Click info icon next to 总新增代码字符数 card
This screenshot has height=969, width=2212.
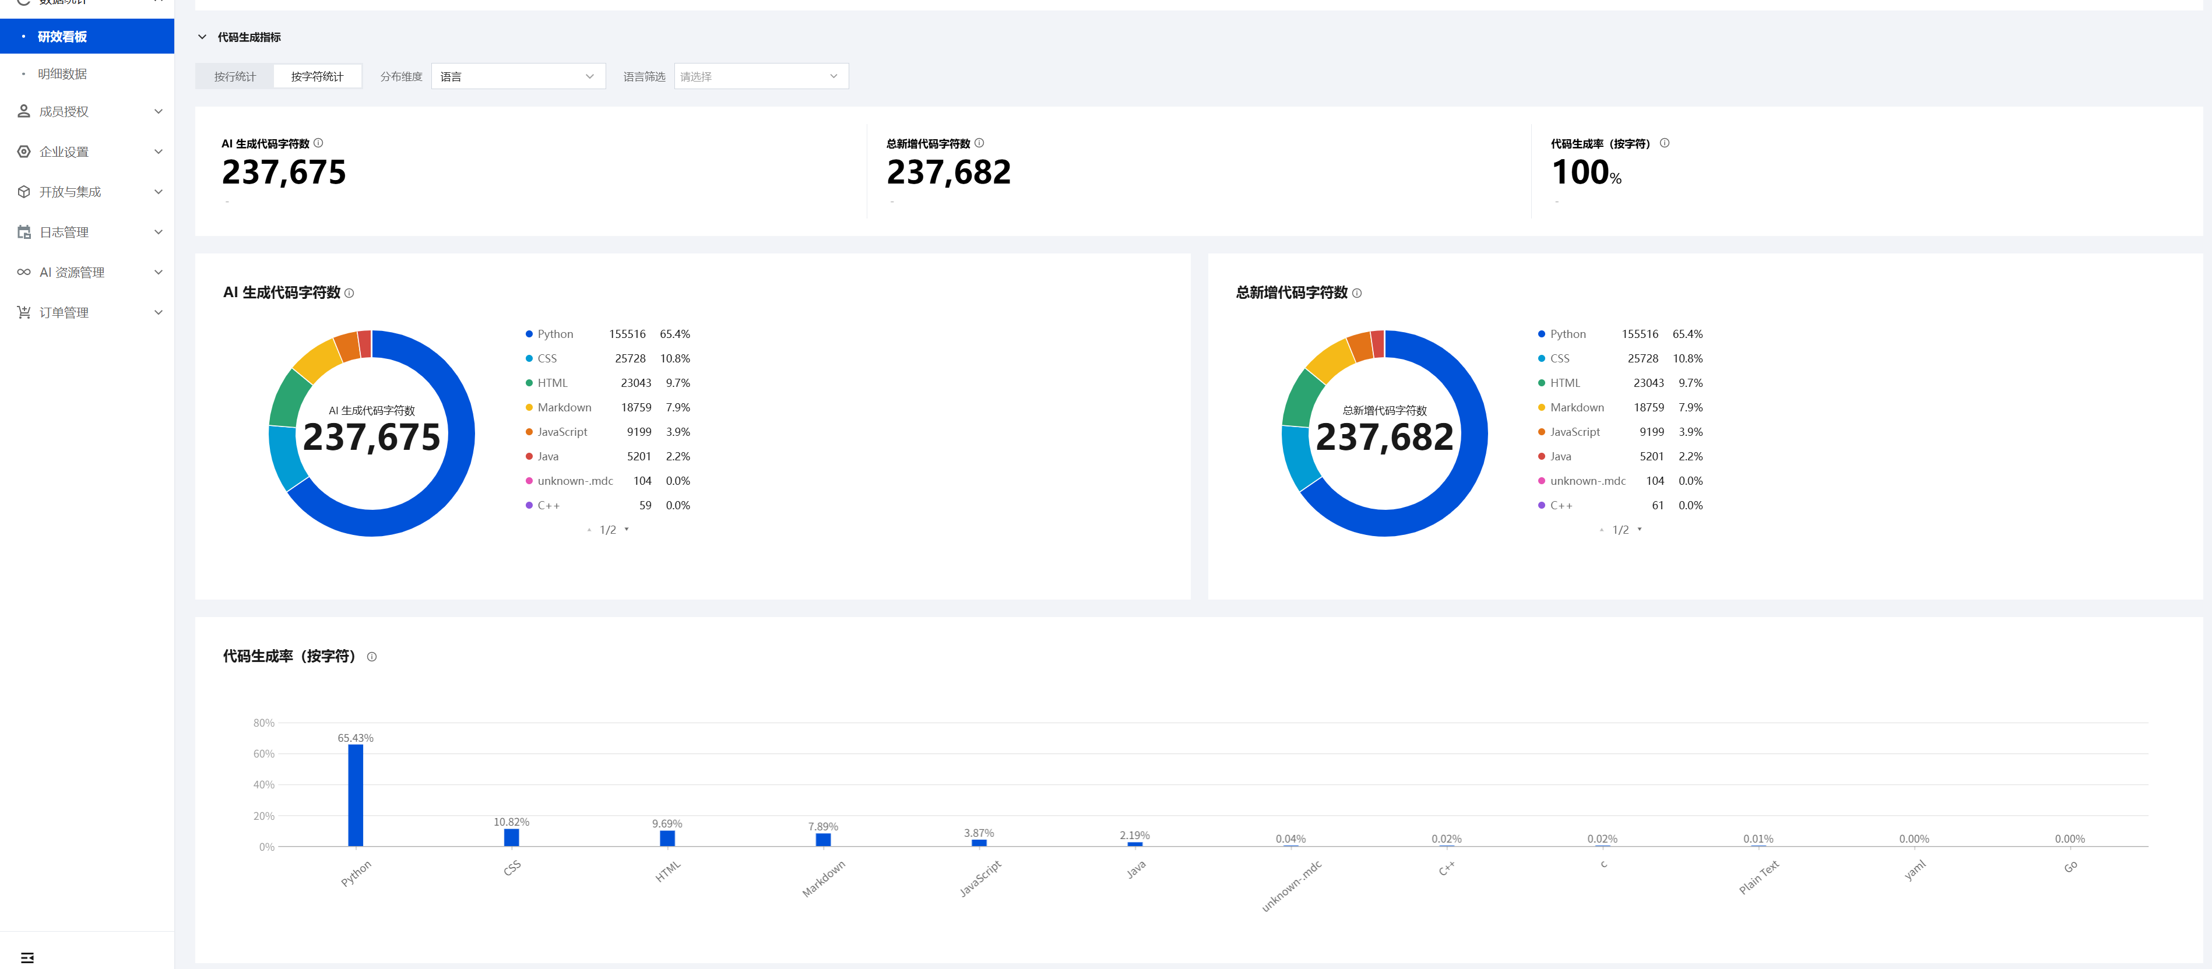pyautogui.click(x=979, y=143)
